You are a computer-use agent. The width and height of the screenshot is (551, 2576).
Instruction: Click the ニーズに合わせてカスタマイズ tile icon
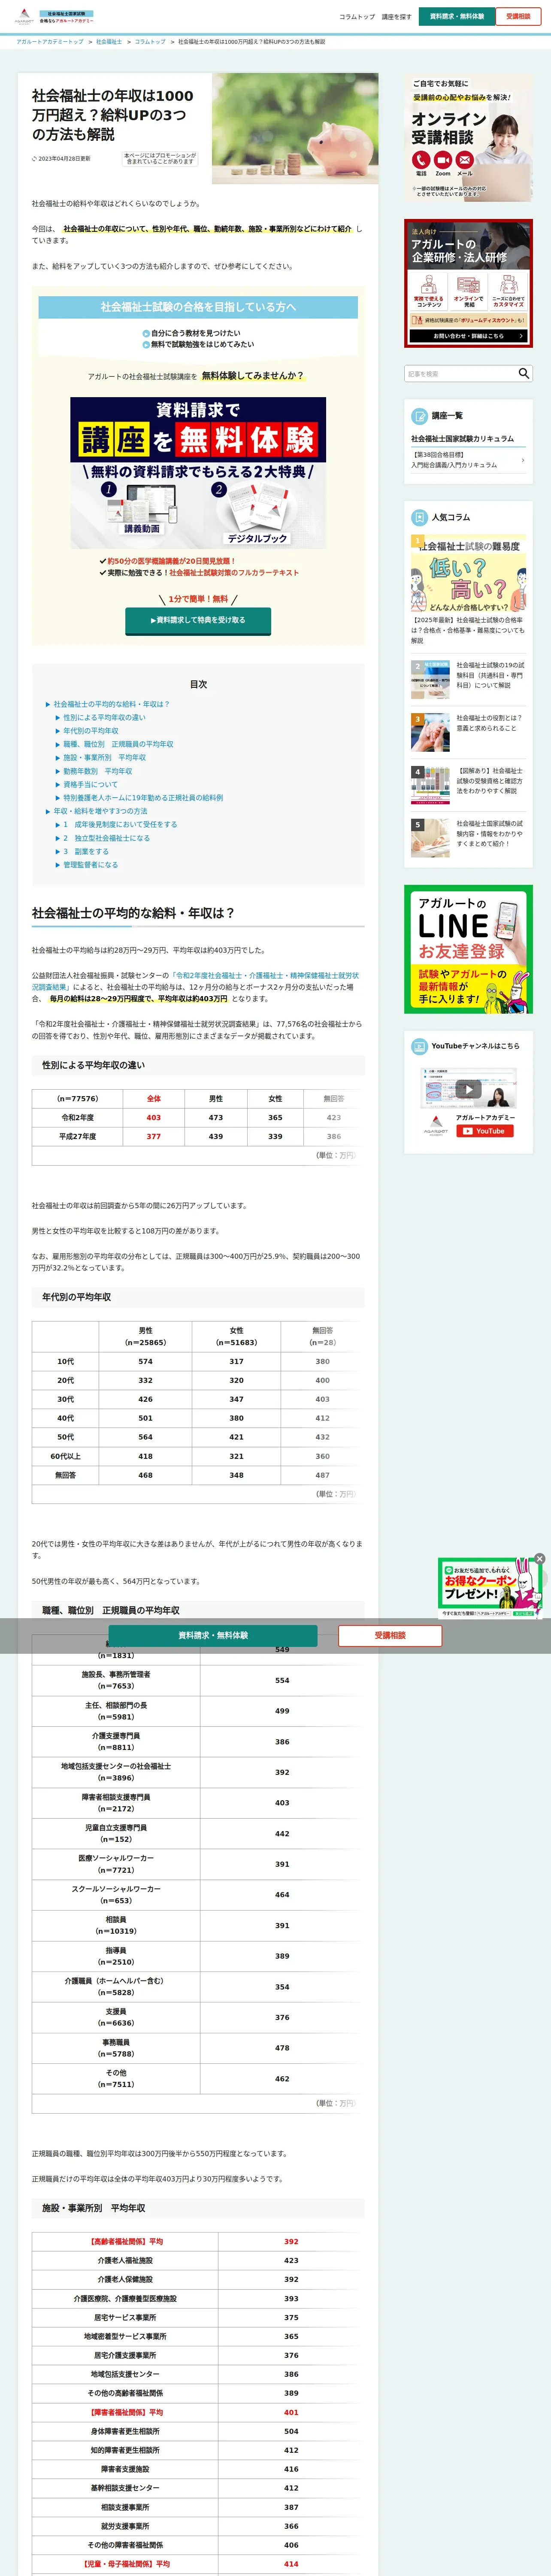[x=508, y=284]
